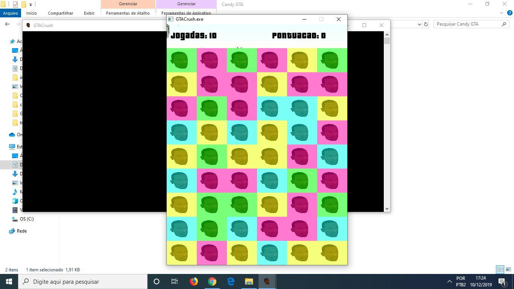Click the console scrollbar down arrow
This screenshot has height=289, width=514.
(387, 208)
